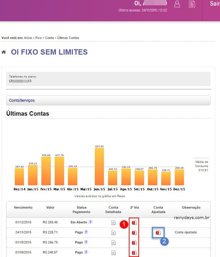Click the Telefones no plano label
The image size is (220, 257).
[x=23, y=77]
